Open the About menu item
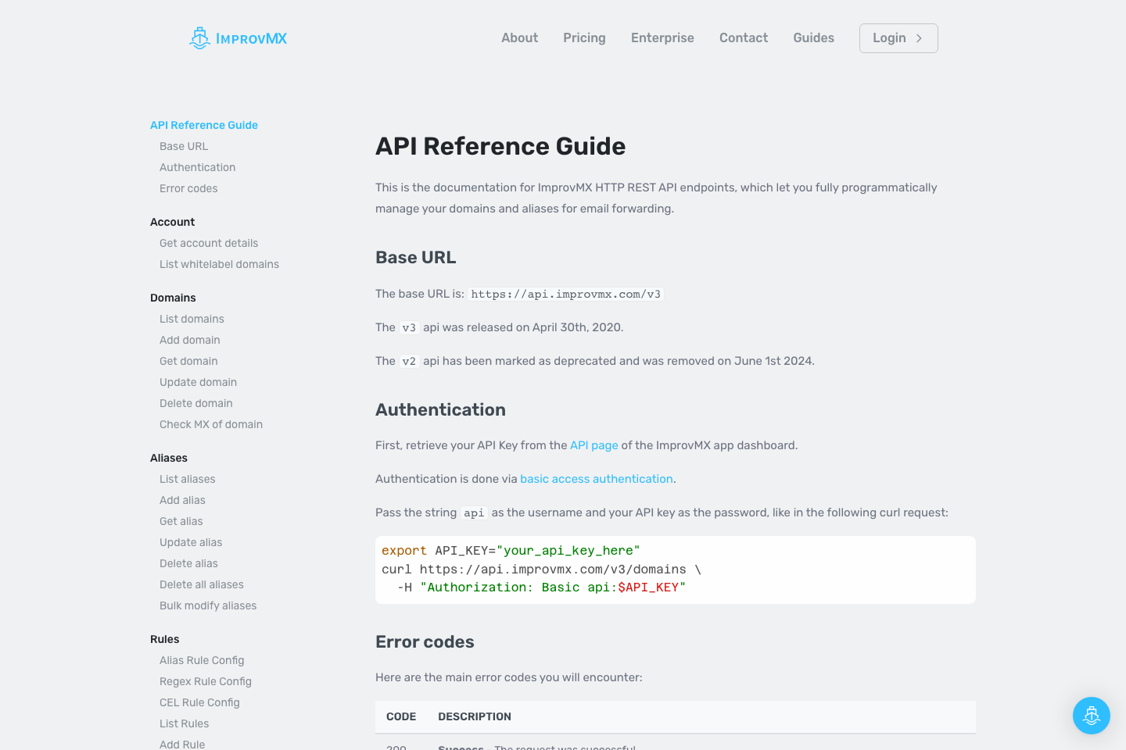This screenshot has height=750, width=1126. tap(519, 37)
